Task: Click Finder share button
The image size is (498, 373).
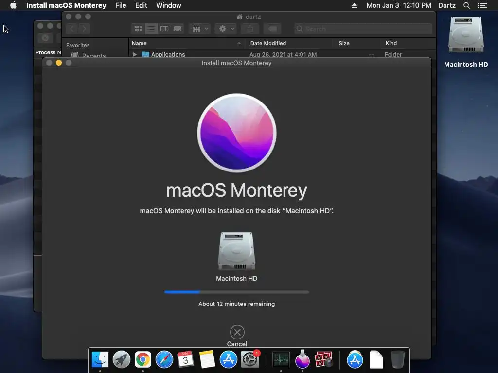Action: (250, 29)
